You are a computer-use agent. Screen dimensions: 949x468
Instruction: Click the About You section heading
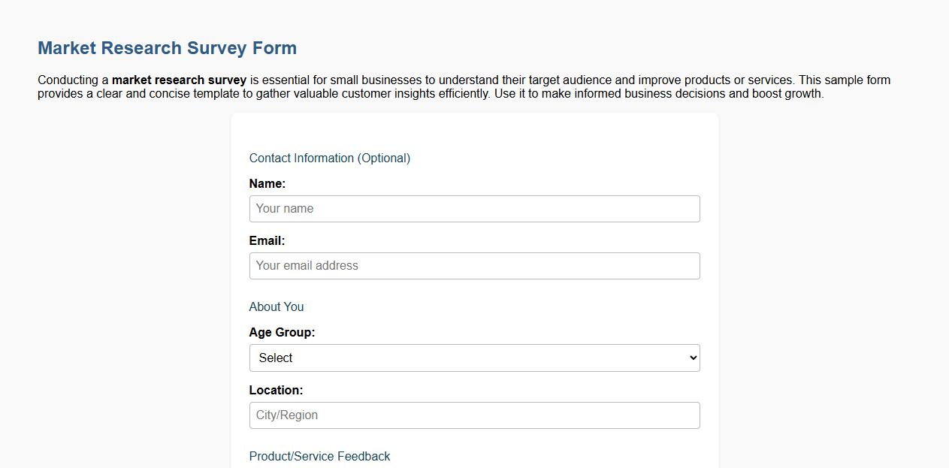click(x=276, y=306)
